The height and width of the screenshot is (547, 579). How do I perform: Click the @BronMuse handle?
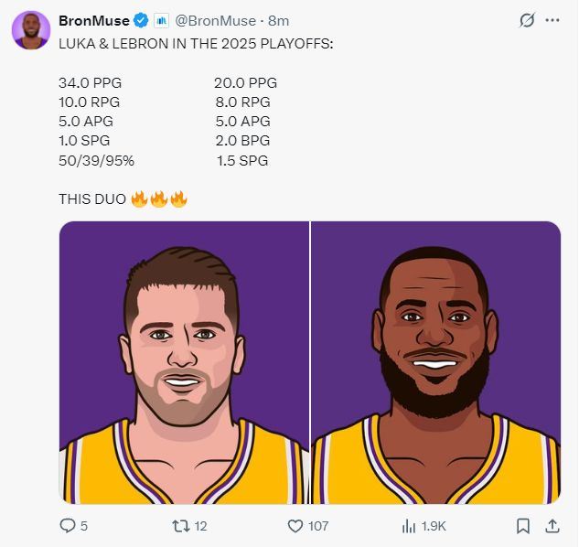[x=215, y=20]
